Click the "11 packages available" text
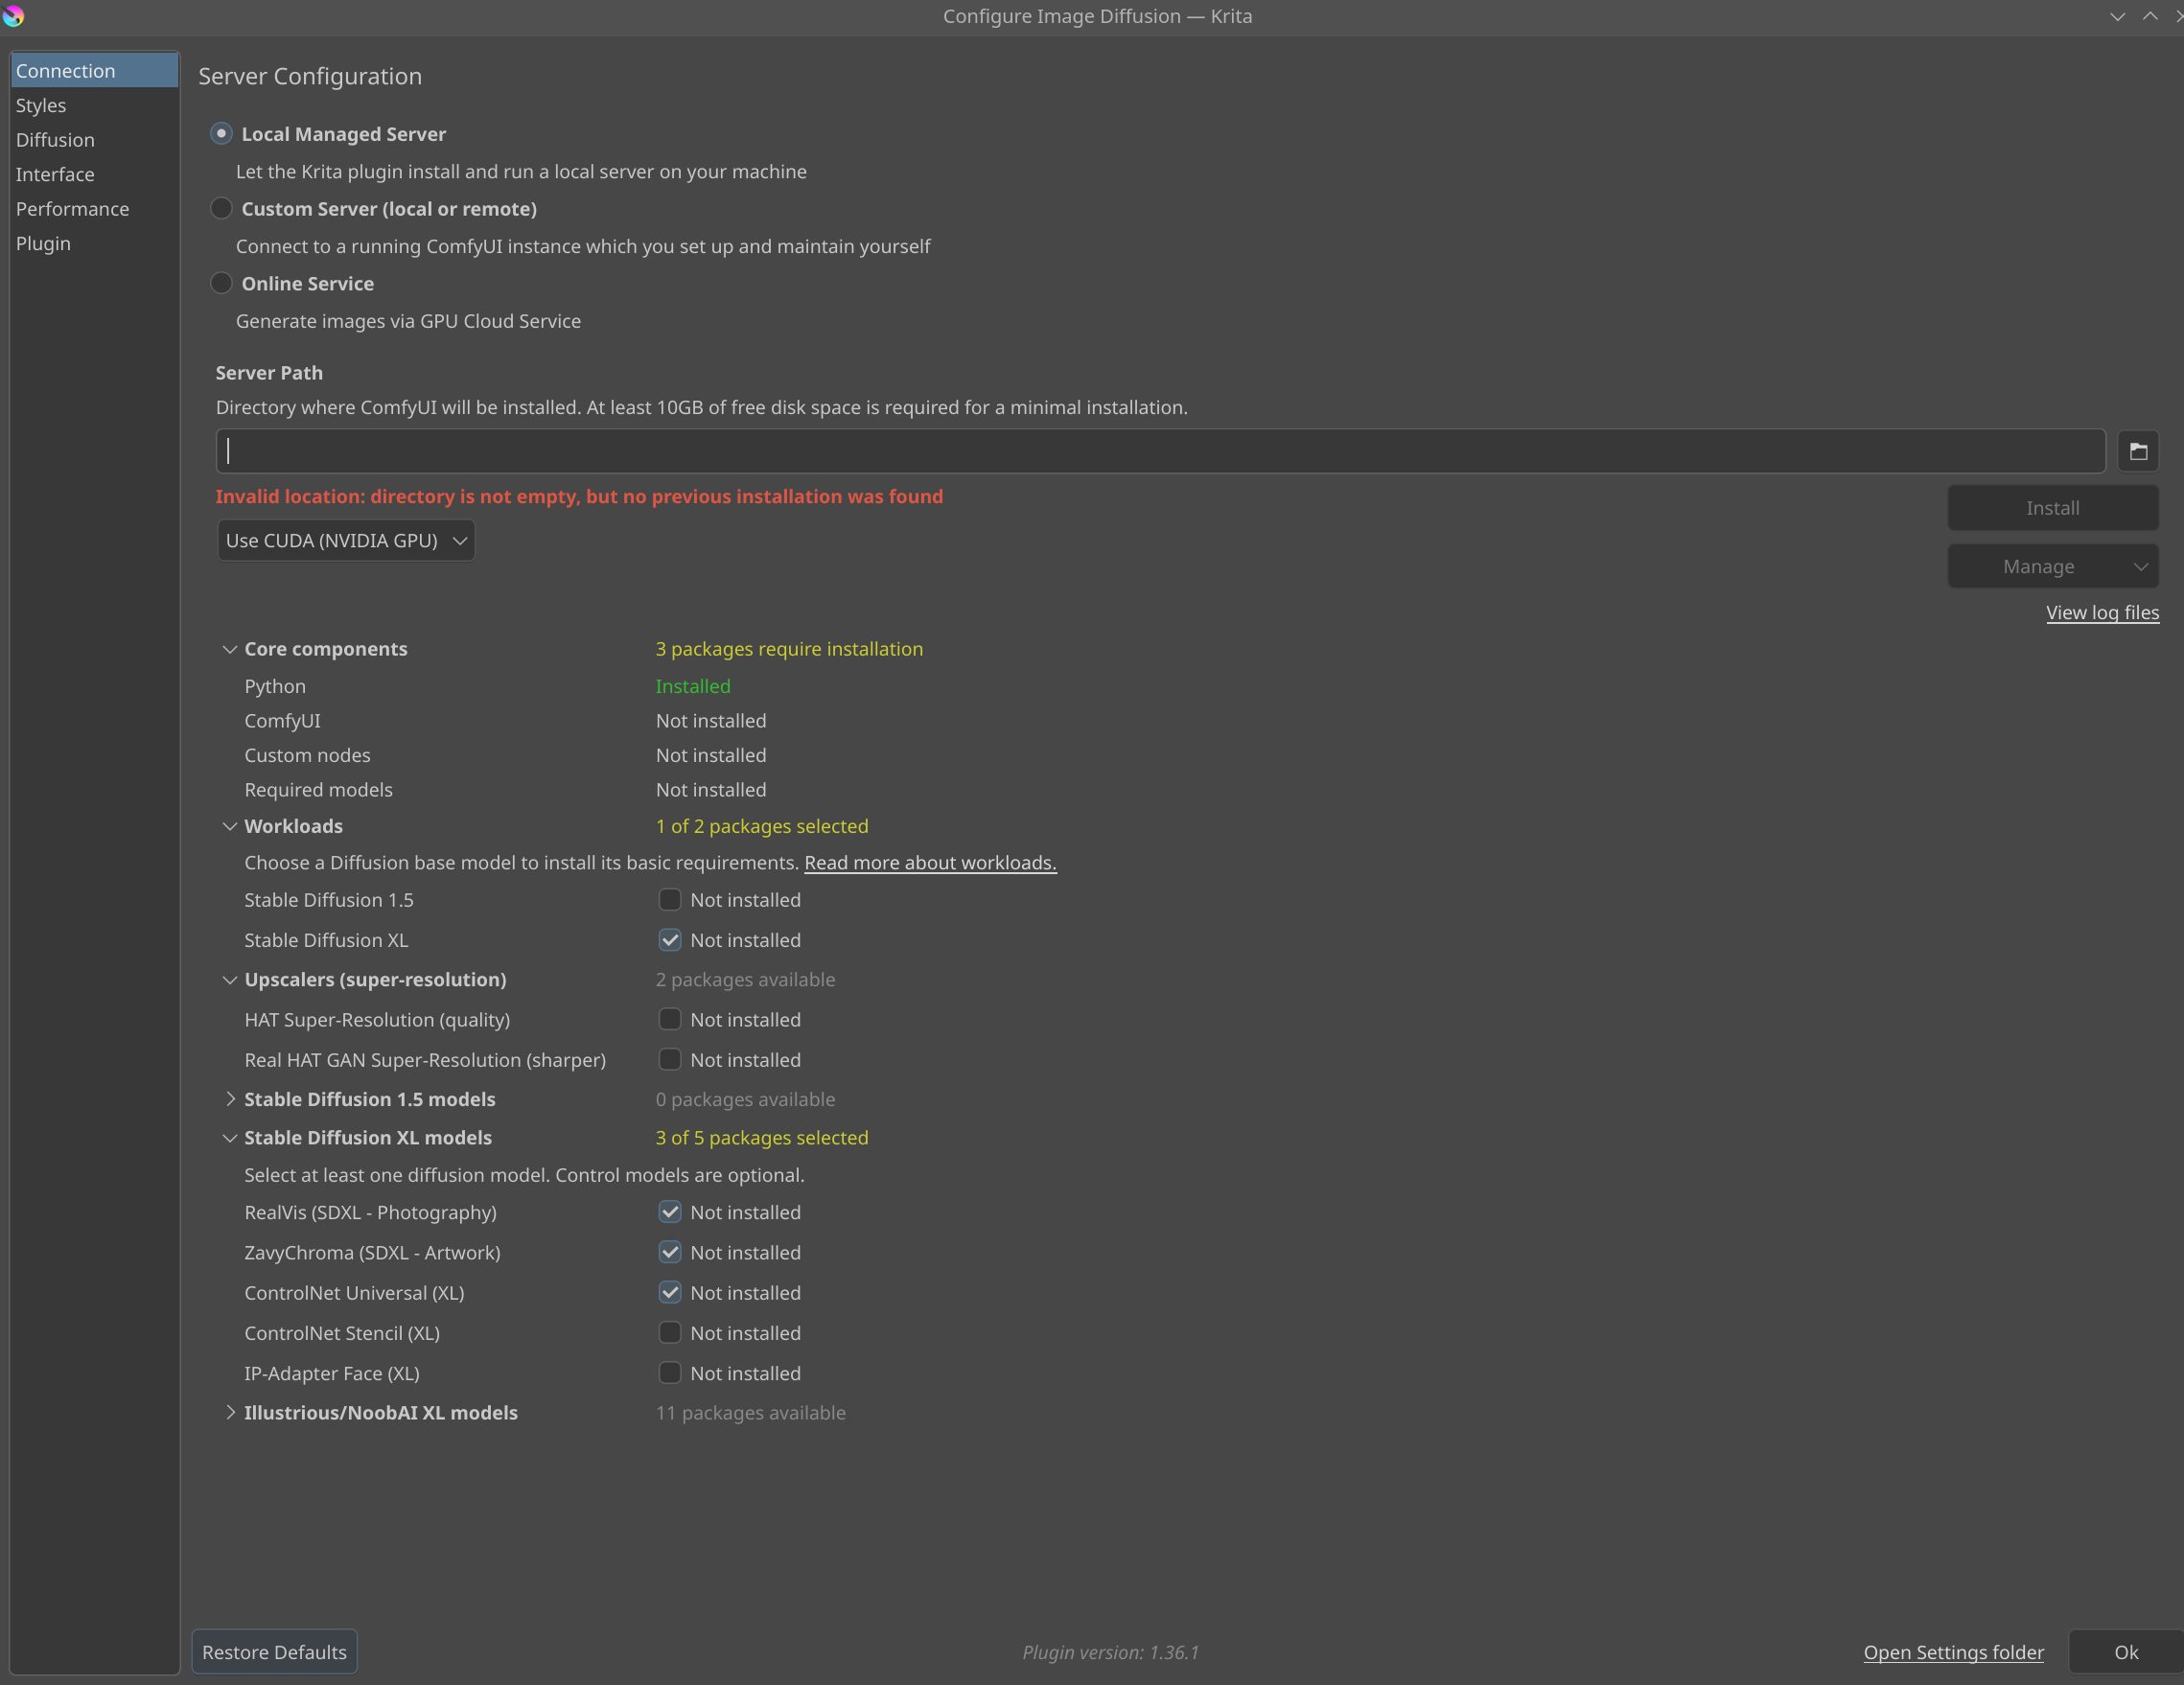 click(x=750, y=1413)
